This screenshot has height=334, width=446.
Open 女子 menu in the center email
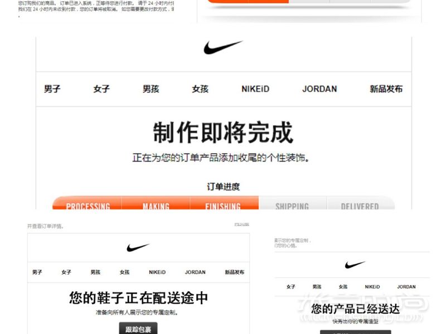click(x=101, y=89)
